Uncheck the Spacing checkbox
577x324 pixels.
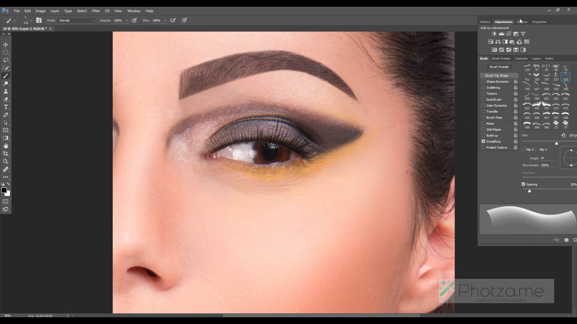(x=523, y=184)
